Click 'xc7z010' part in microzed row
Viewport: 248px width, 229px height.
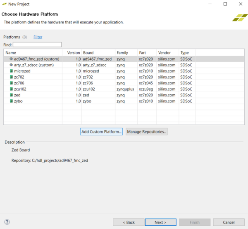tap(146, 71)
